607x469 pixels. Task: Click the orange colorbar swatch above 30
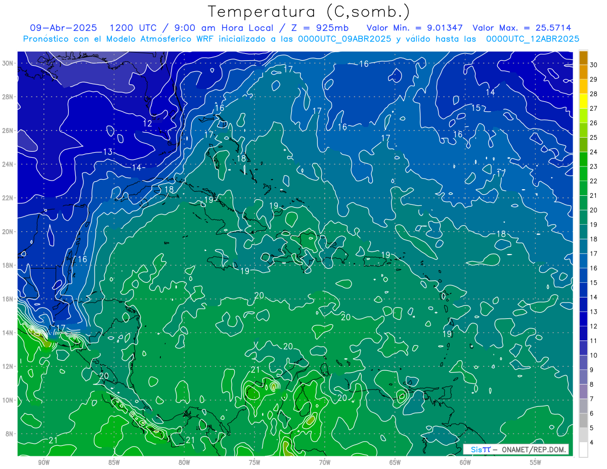coord(583,58)
